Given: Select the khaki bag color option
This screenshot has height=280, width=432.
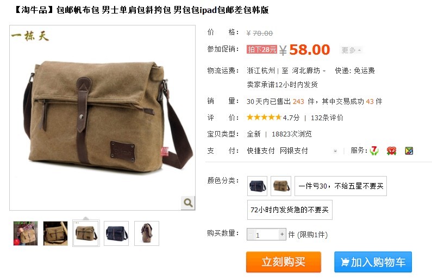Looking at the screenshot, I should pos(281,186).
